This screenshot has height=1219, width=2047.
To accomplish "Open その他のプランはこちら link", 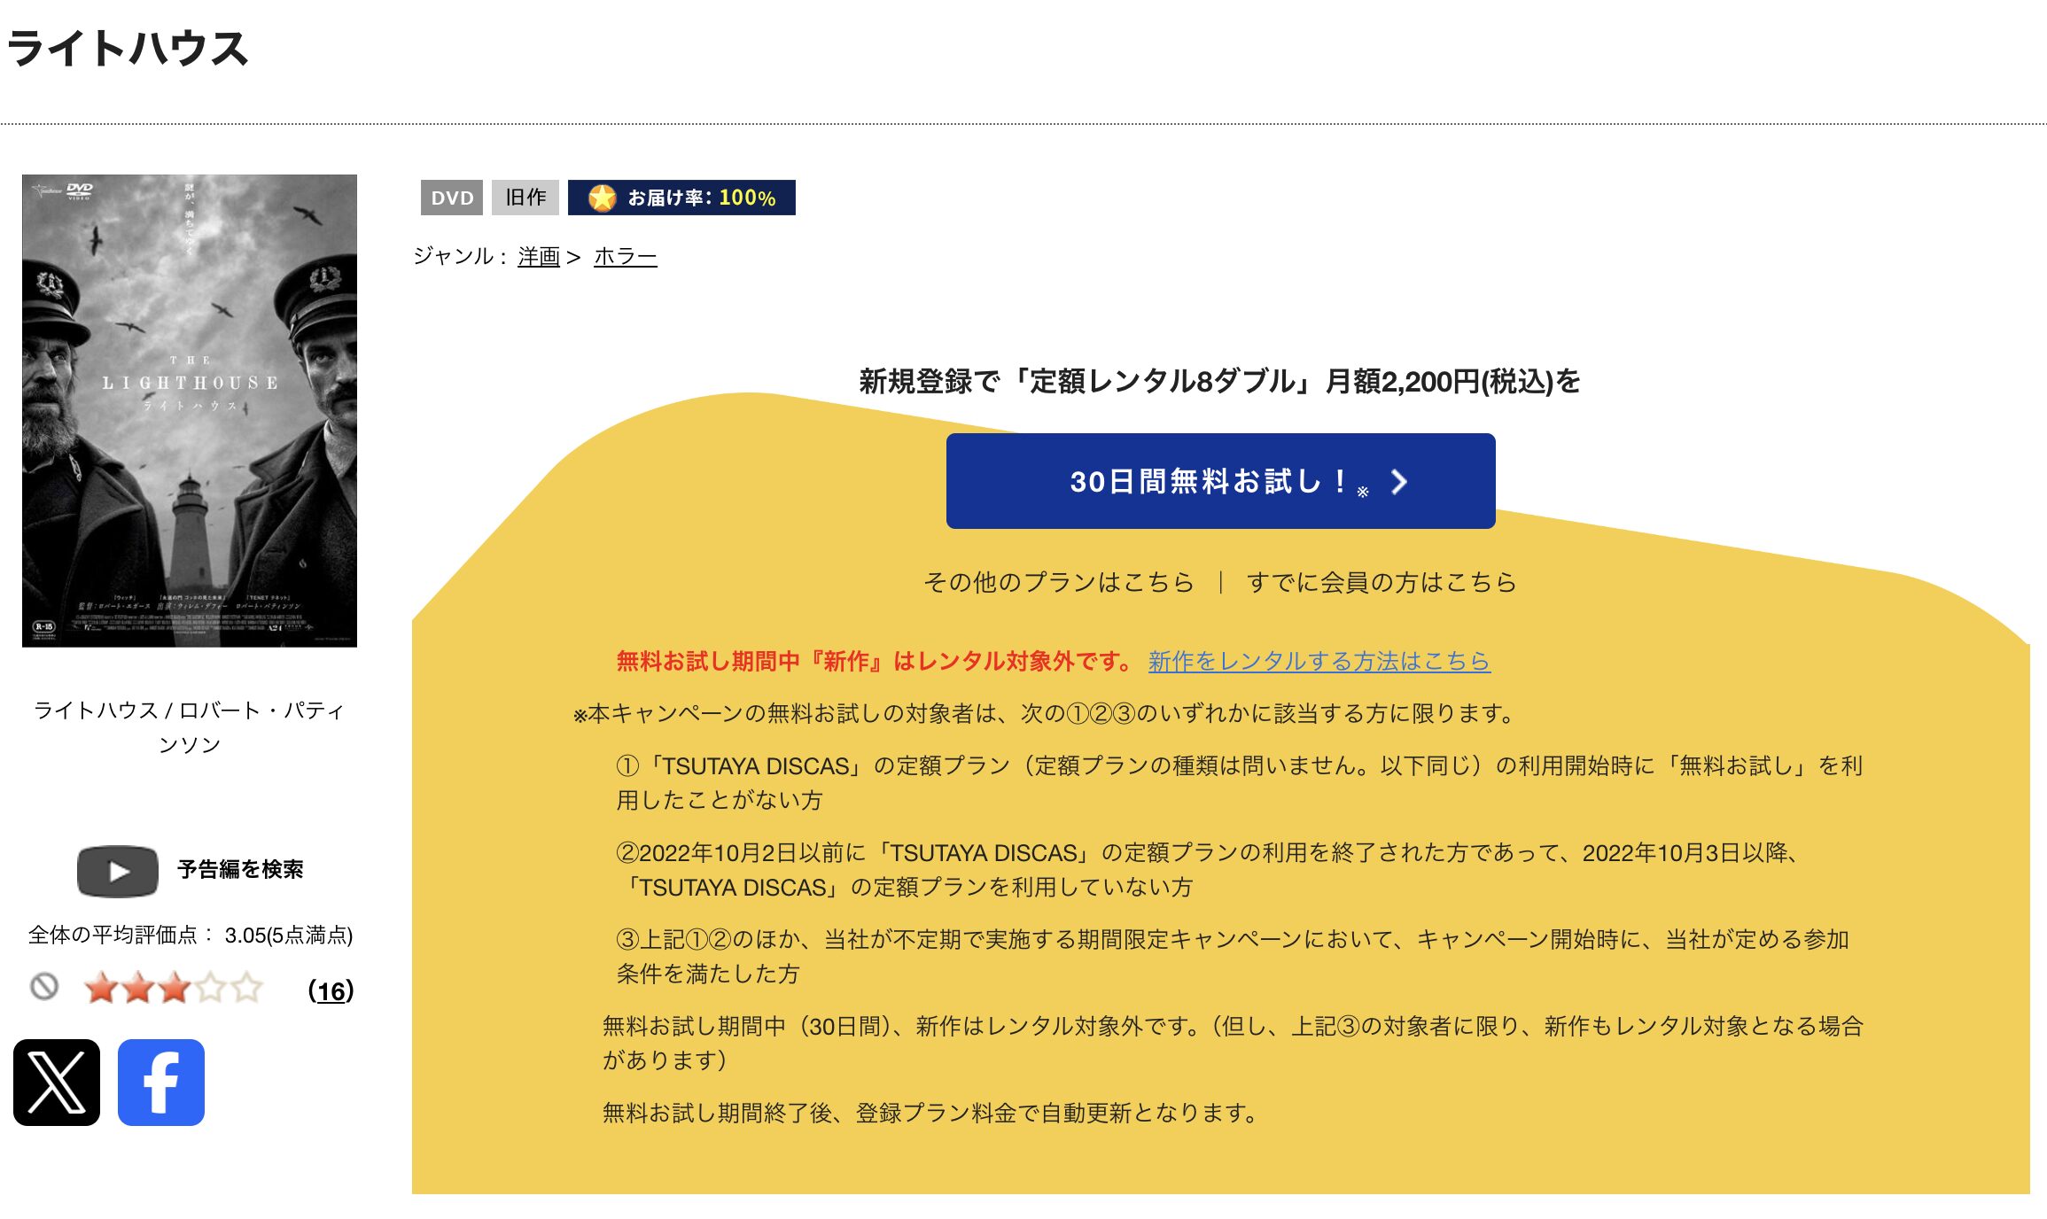I will click(x=1059, y=582).
